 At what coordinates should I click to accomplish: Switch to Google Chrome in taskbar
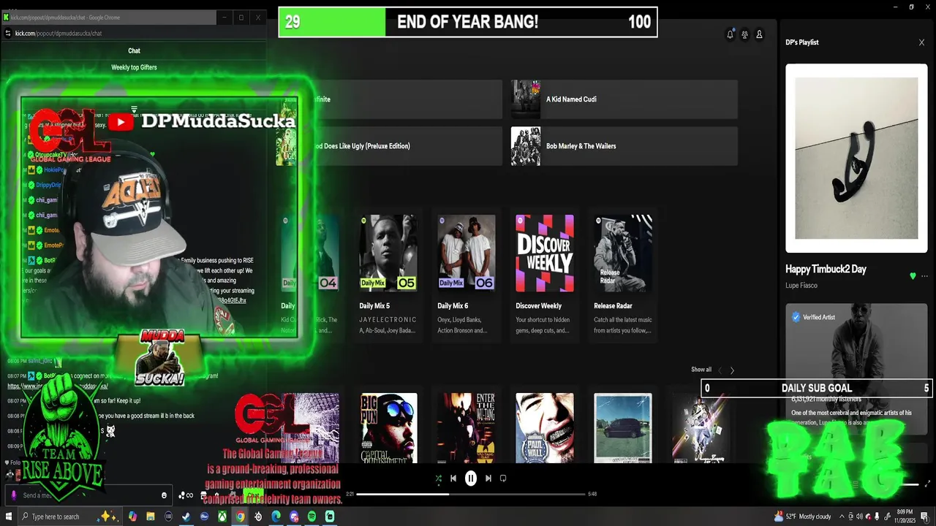tap(240, 517)
